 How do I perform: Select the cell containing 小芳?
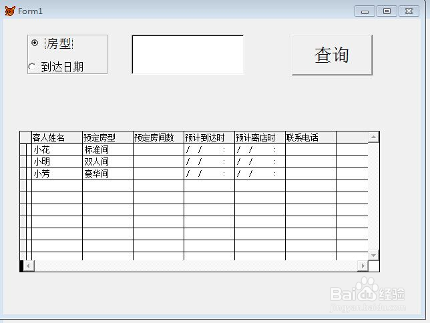click(57, 174)
